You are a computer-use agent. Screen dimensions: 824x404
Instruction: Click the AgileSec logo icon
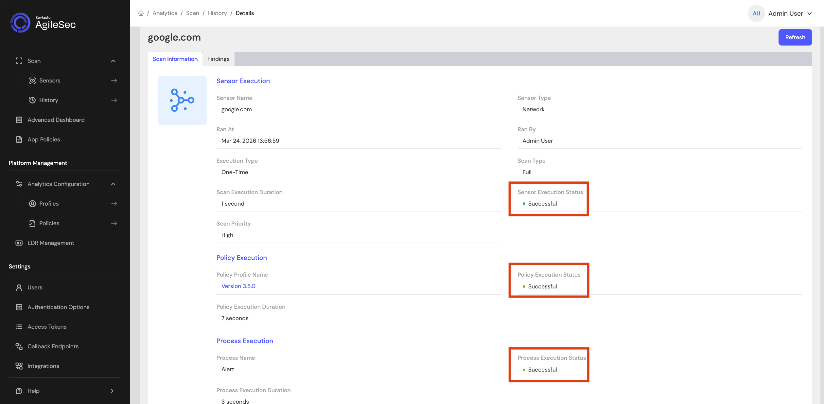[20, 23]
